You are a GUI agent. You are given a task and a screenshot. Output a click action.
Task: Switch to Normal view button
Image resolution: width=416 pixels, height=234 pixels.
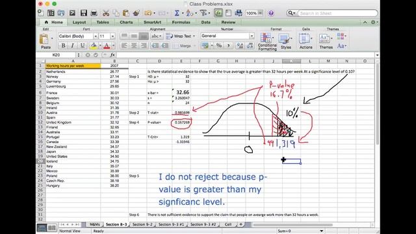click(42, 227)
